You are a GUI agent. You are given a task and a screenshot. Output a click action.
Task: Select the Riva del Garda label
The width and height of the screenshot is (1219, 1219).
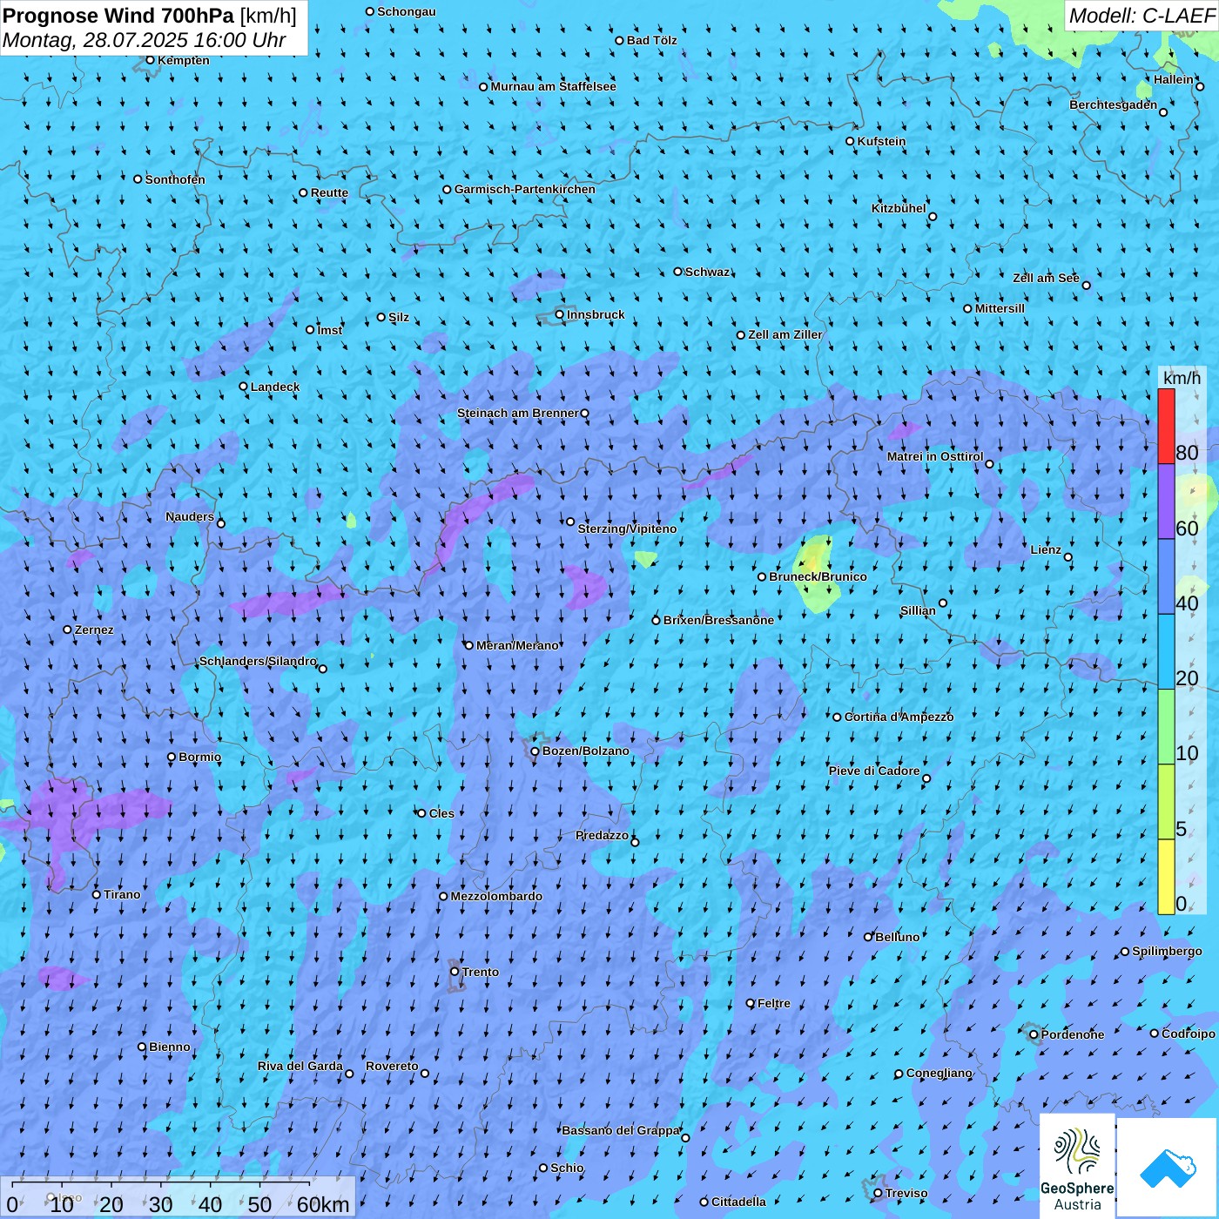300,1066
